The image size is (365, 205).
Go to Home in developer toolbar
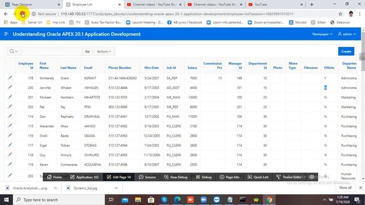(x=55, y=177)
